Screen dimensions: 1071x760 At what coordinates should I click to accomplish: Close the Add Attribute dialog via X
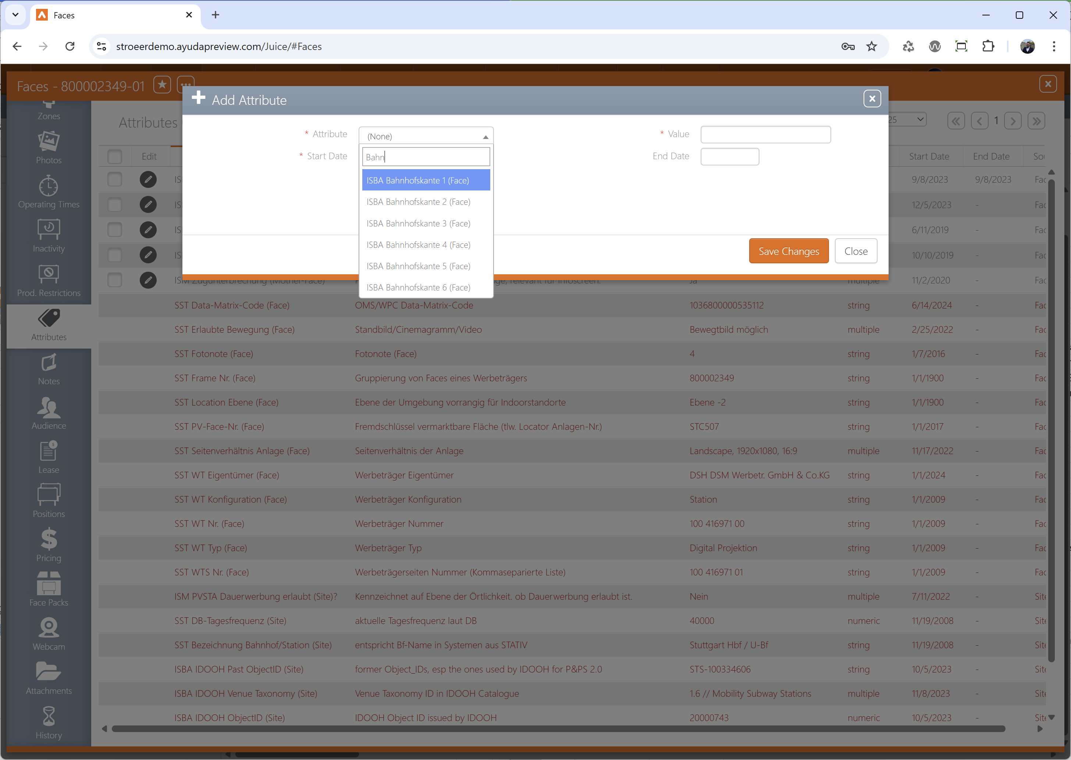pos(872,99)
